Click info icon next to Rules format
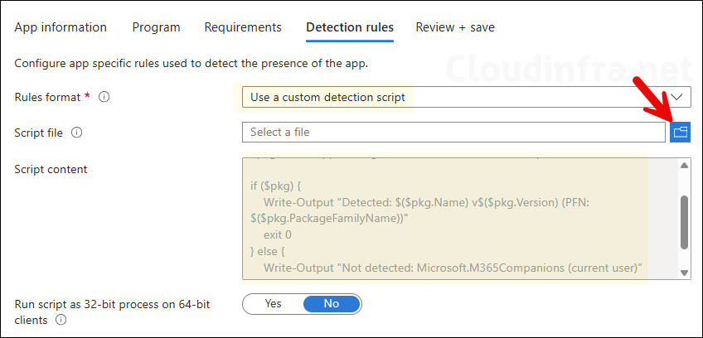 tap(104, 97)
